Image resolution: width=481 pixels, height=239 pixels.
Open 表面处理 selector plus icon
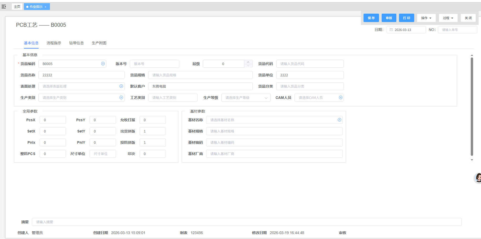121,86
